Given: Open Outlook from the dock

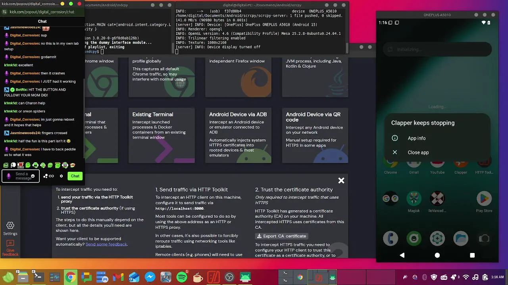Looking at the screenshot, I should (134, 277).
